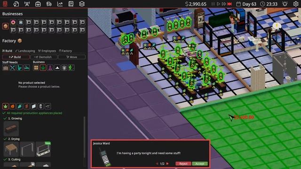Viewport: 301px width, 169px height.
Task: Choose the TV staff need category
Action: [x=6, y=68]
